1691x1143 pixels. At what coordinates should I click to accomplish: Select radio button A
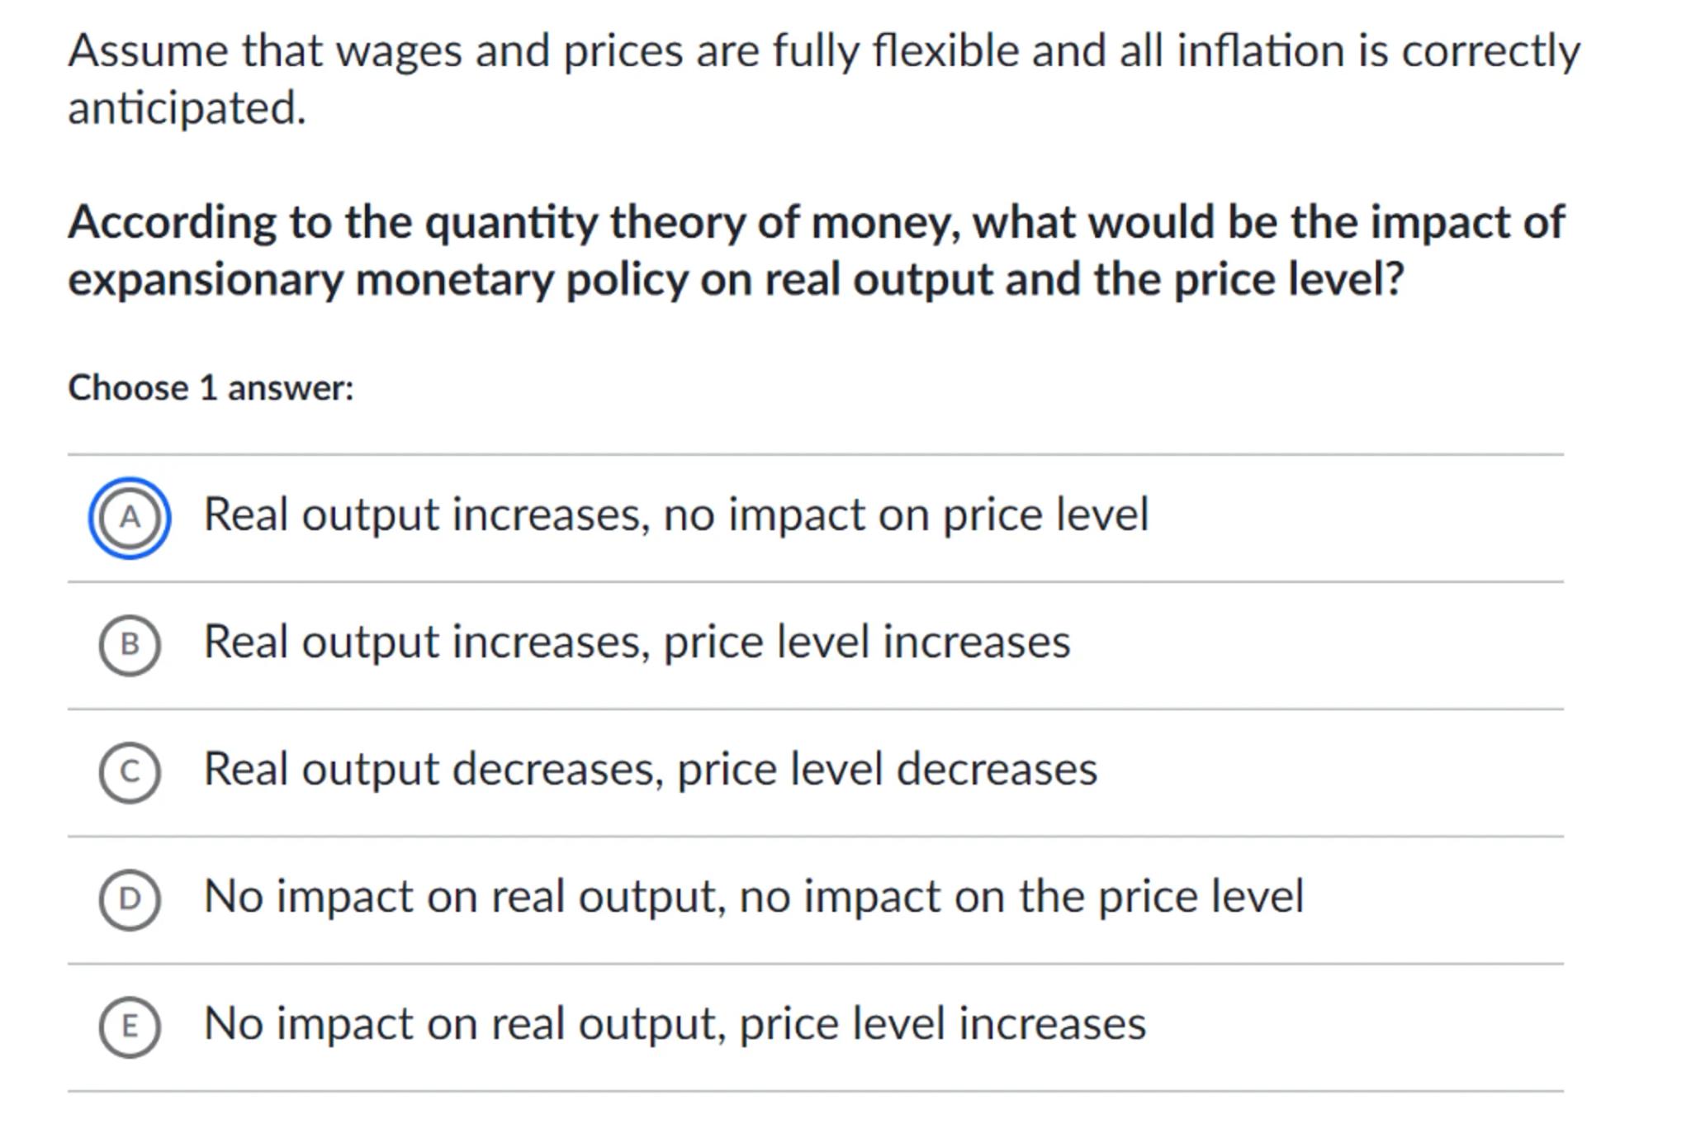[130, 518]
